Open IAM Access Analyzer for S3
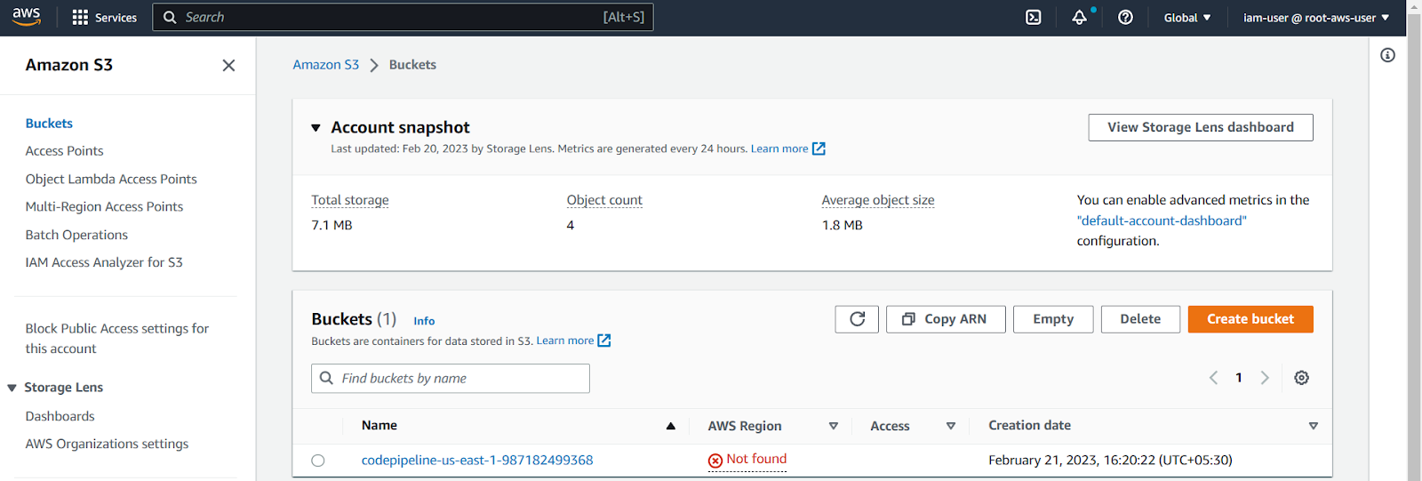1422x481 pixels. 104,262
